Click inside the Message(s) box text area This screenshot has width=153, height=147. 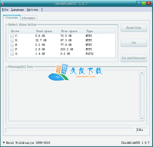[x=74, y=95]
